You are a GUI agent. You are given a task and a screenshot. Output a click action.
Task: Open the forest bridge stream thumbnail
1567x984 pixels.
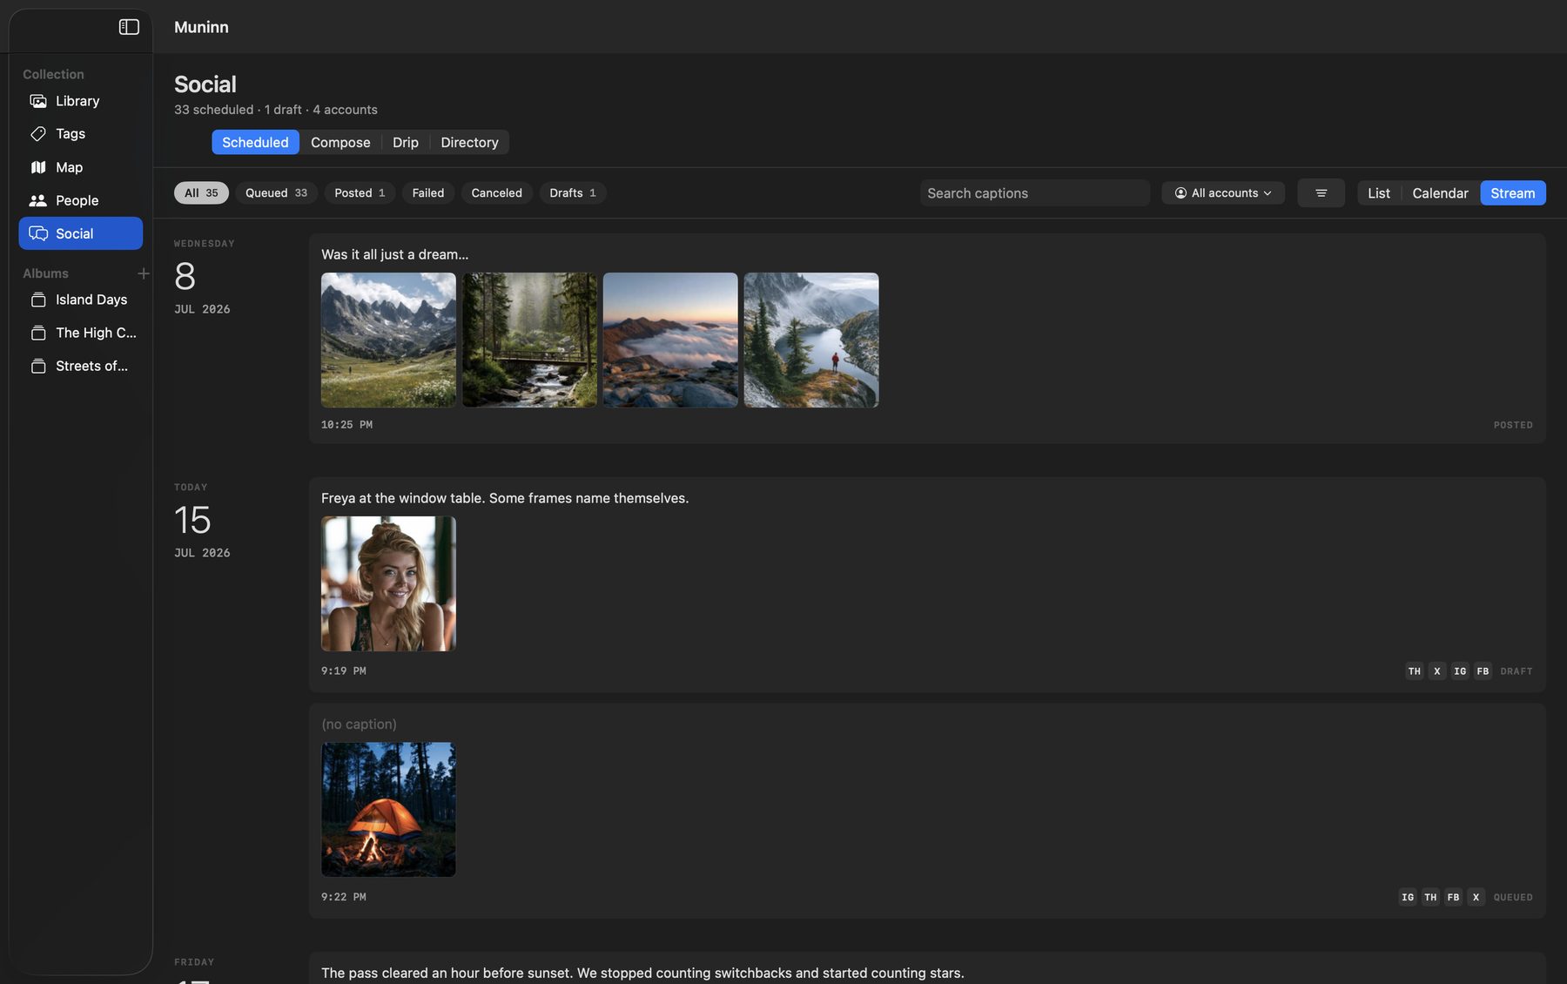[529, 340]
